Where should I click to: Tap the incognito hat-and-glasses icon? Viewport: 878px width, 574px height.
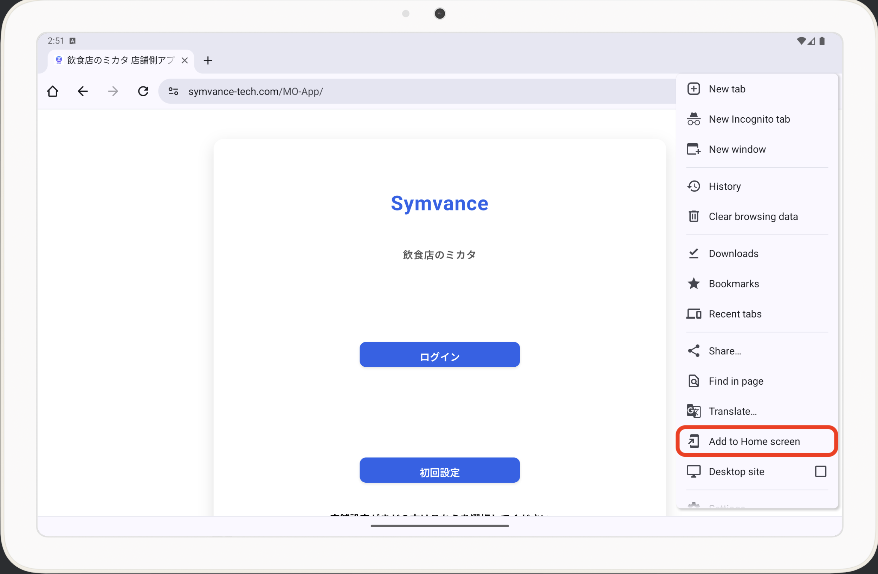(x=693, y=119)
